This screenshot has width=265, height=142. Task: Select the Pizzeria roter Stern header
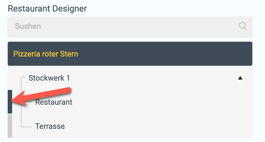pos(130,54)
